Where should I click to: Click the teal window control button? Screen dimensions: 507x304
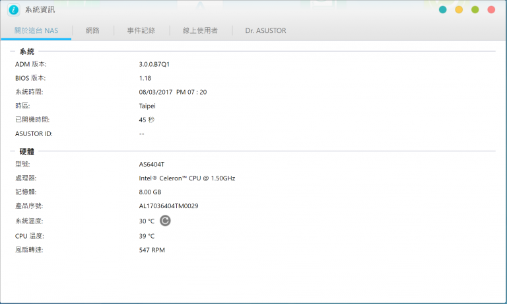443,10
